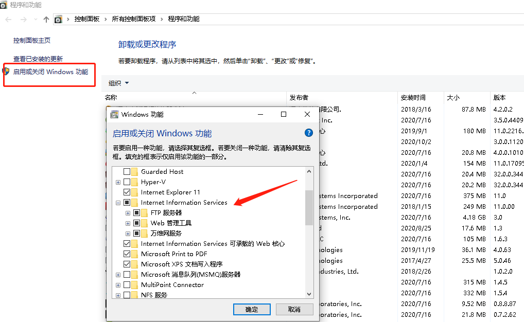Click the Control Panel icon in the address bar

click(58, 20)
